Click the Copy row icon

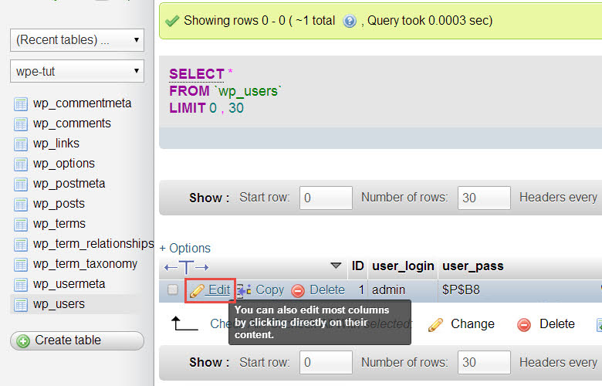tap(244, 291)
